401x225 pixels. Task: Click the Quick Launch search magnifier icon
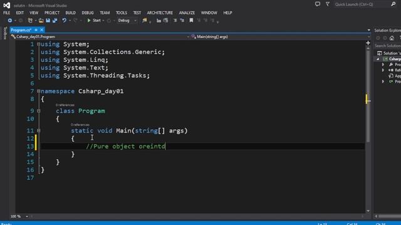click(393, 4)
